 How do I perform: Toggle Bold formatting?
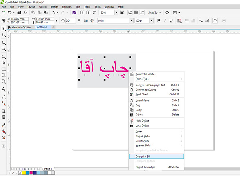[159, 21]
